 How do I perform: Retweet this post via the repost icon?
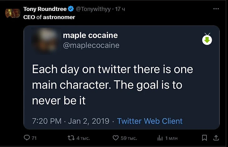tap(71, 137)
